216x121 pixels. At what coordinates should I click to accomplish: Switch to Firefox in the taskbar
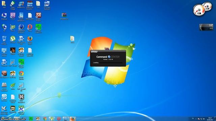[x=73, y=119]
